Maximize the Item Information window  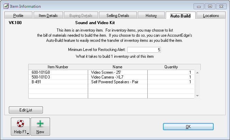tap(210, 6)
